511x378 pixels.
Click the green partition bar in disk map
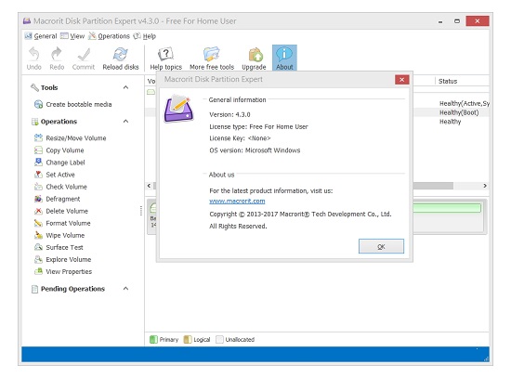click(447, 208)
